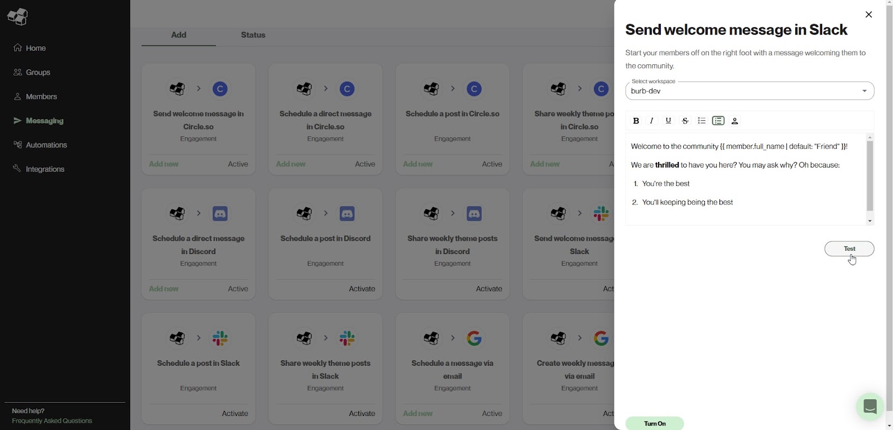The height and width of the screenshot is (430, 893).
Task: Click the Test button
Action: [849, 249]
